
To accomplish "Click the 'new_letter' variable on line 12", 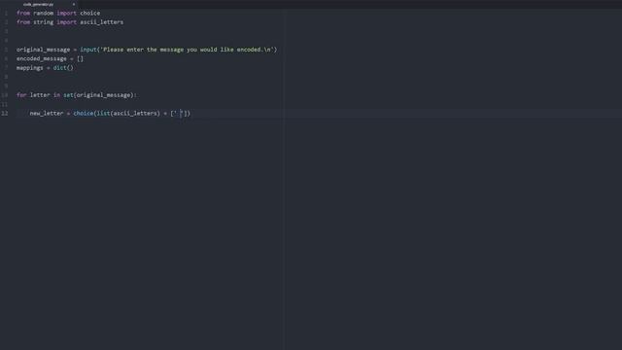I will tap(47, 114).
